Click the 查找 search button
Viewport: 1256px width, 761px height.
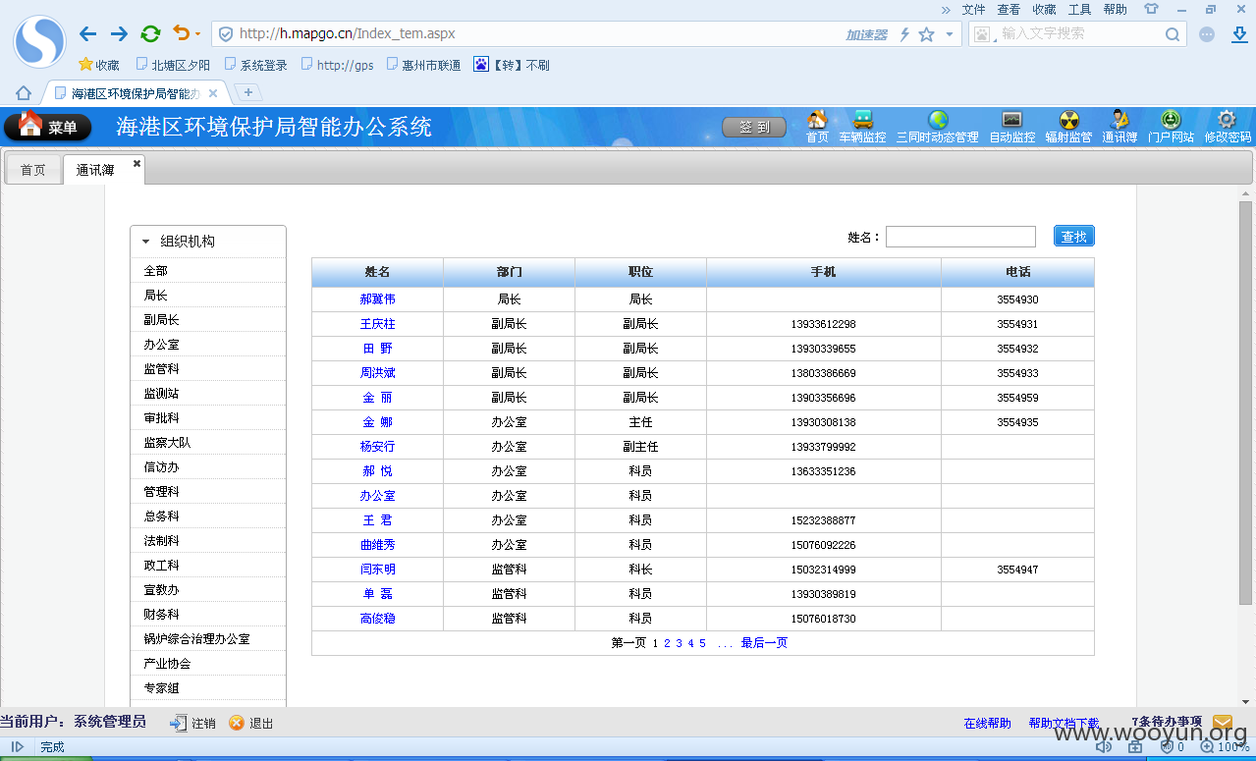click(1073, 237)
